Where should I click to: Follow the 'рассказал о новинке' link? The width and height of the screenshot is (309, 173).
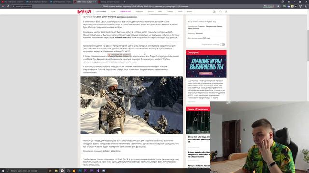[x=126, y=17]
